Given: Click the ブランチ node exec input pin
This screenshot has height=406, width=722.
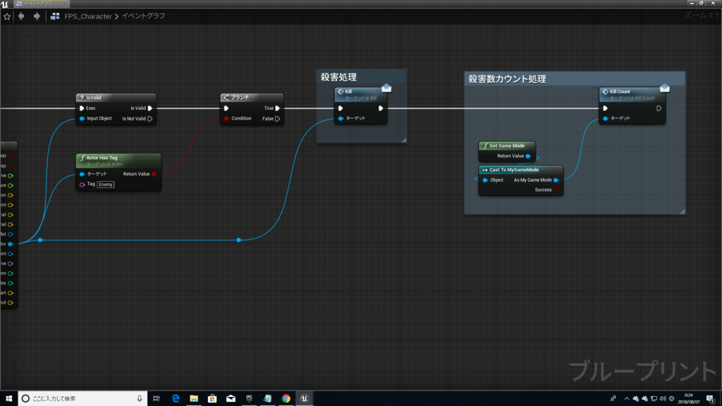Looking at the screenshot, I should (x=226, y=108).
